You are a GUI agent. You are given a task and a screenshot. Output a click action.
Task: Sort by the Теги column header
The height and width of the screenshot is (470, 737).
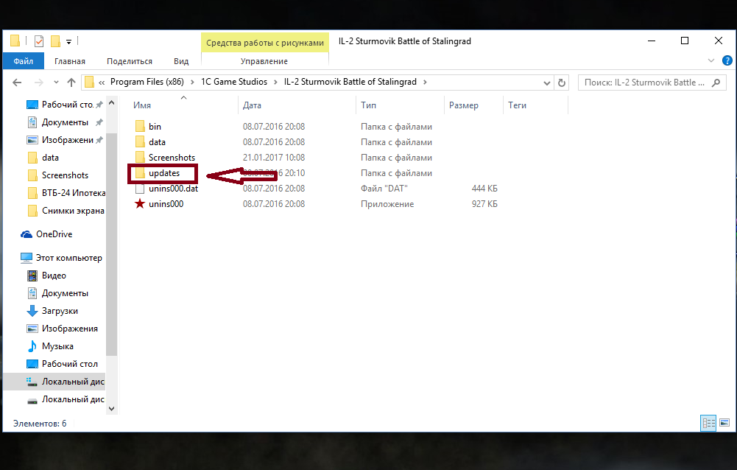tap(517, 105)
